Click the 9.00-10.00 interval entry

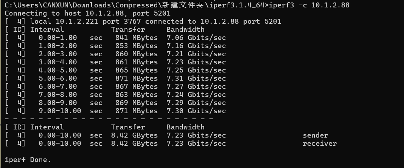60,111
